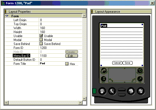Click the Width value field
156x110 pixels.
click(x=60, y=28)
